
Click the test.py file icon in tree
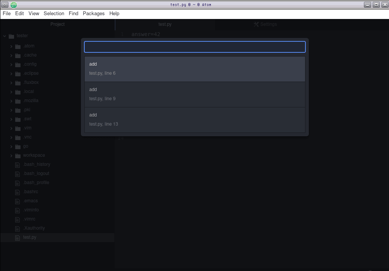(17, 238)
